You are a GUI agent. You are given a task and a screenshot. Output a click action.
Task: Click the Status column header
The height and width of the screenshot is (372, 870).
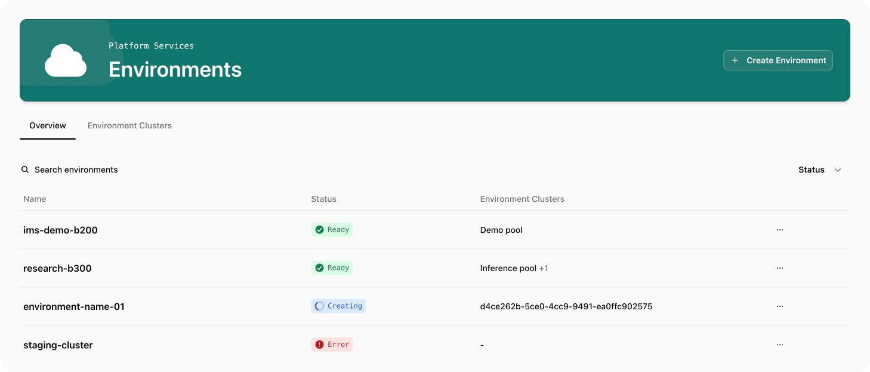(323, 199)
